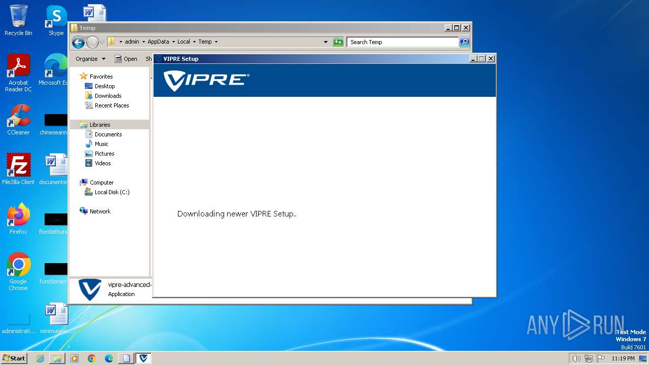Screen dimensions: 649x365
Task: Expand the Temp breadcrumb arrow
Action: point(216,42)
